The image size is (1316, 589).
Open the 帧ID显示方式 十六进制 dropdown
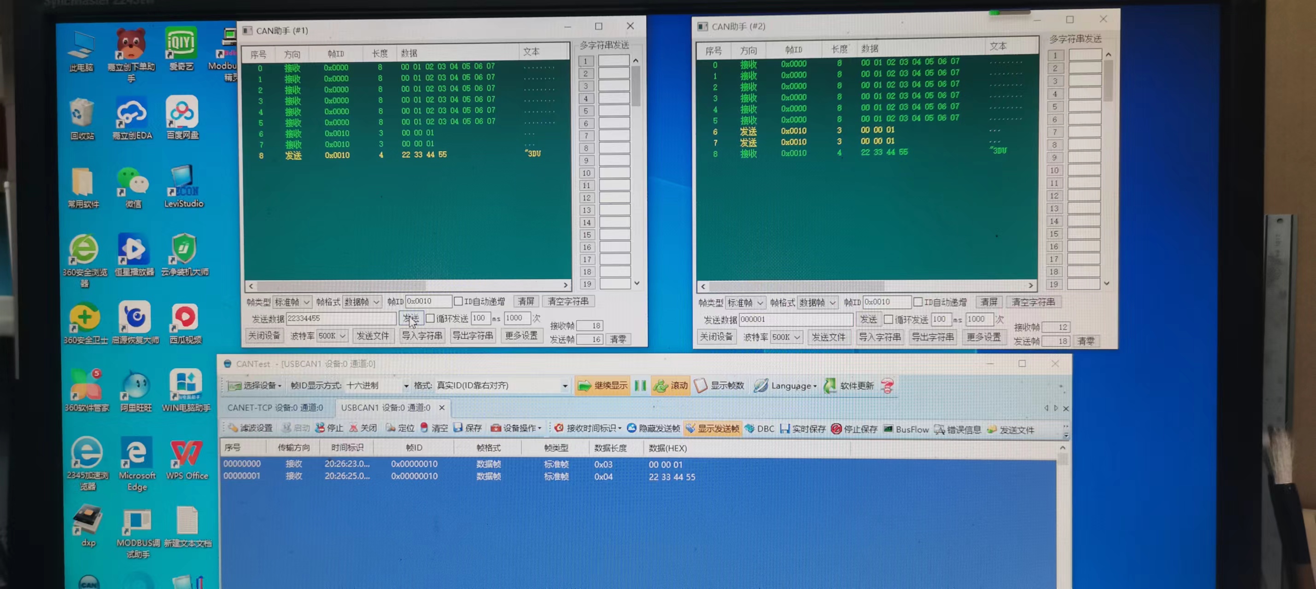[x=406, y=386]
